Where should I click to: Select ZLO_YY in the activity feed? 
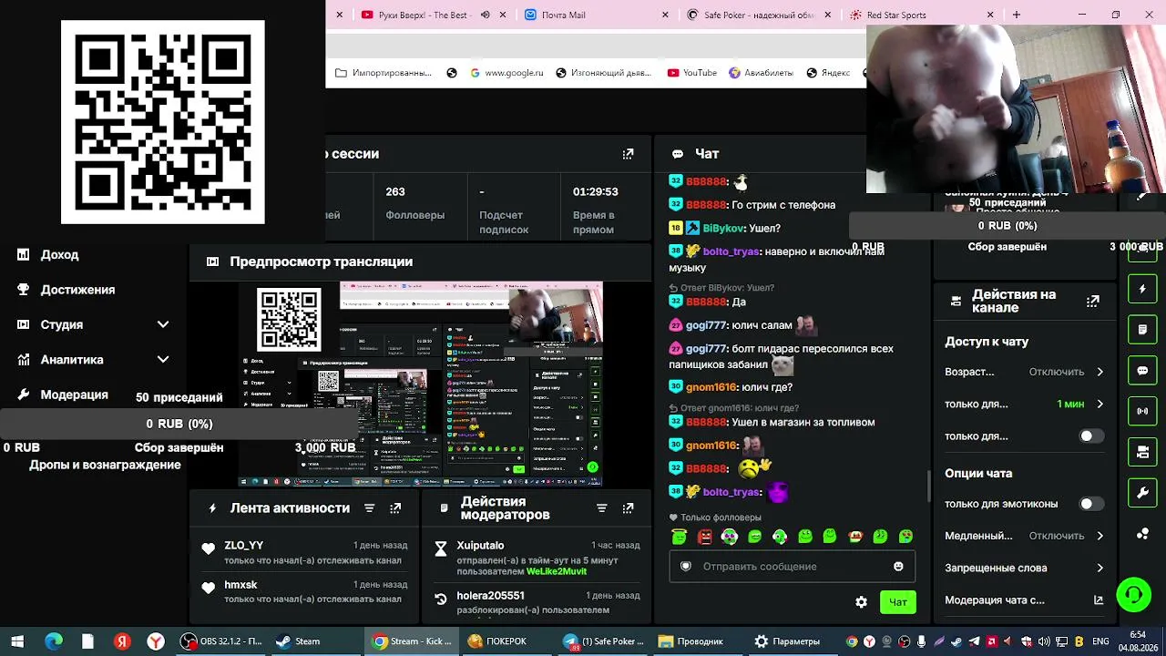[x=244, y=546]
